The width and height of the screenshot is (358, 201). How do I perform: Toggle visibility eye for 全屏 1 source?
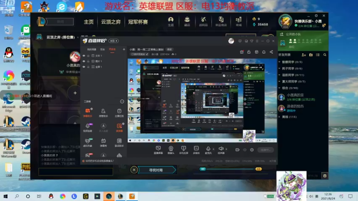[x=84, y=67]
